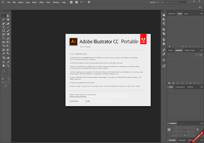Select the Slice tool
Screen dimensions: 204x143
tap(8, 62)
